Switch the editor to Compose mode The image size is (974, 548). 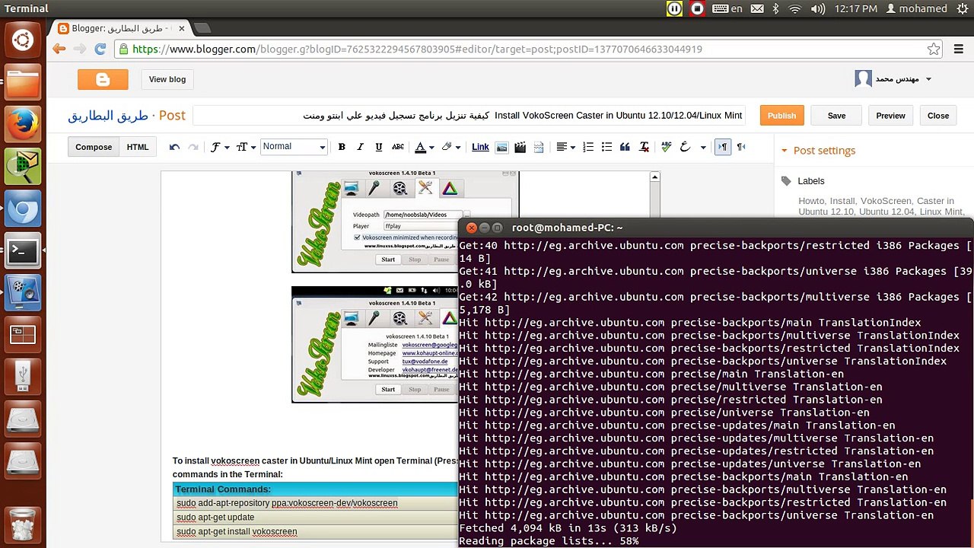click(x=94, y=147)
